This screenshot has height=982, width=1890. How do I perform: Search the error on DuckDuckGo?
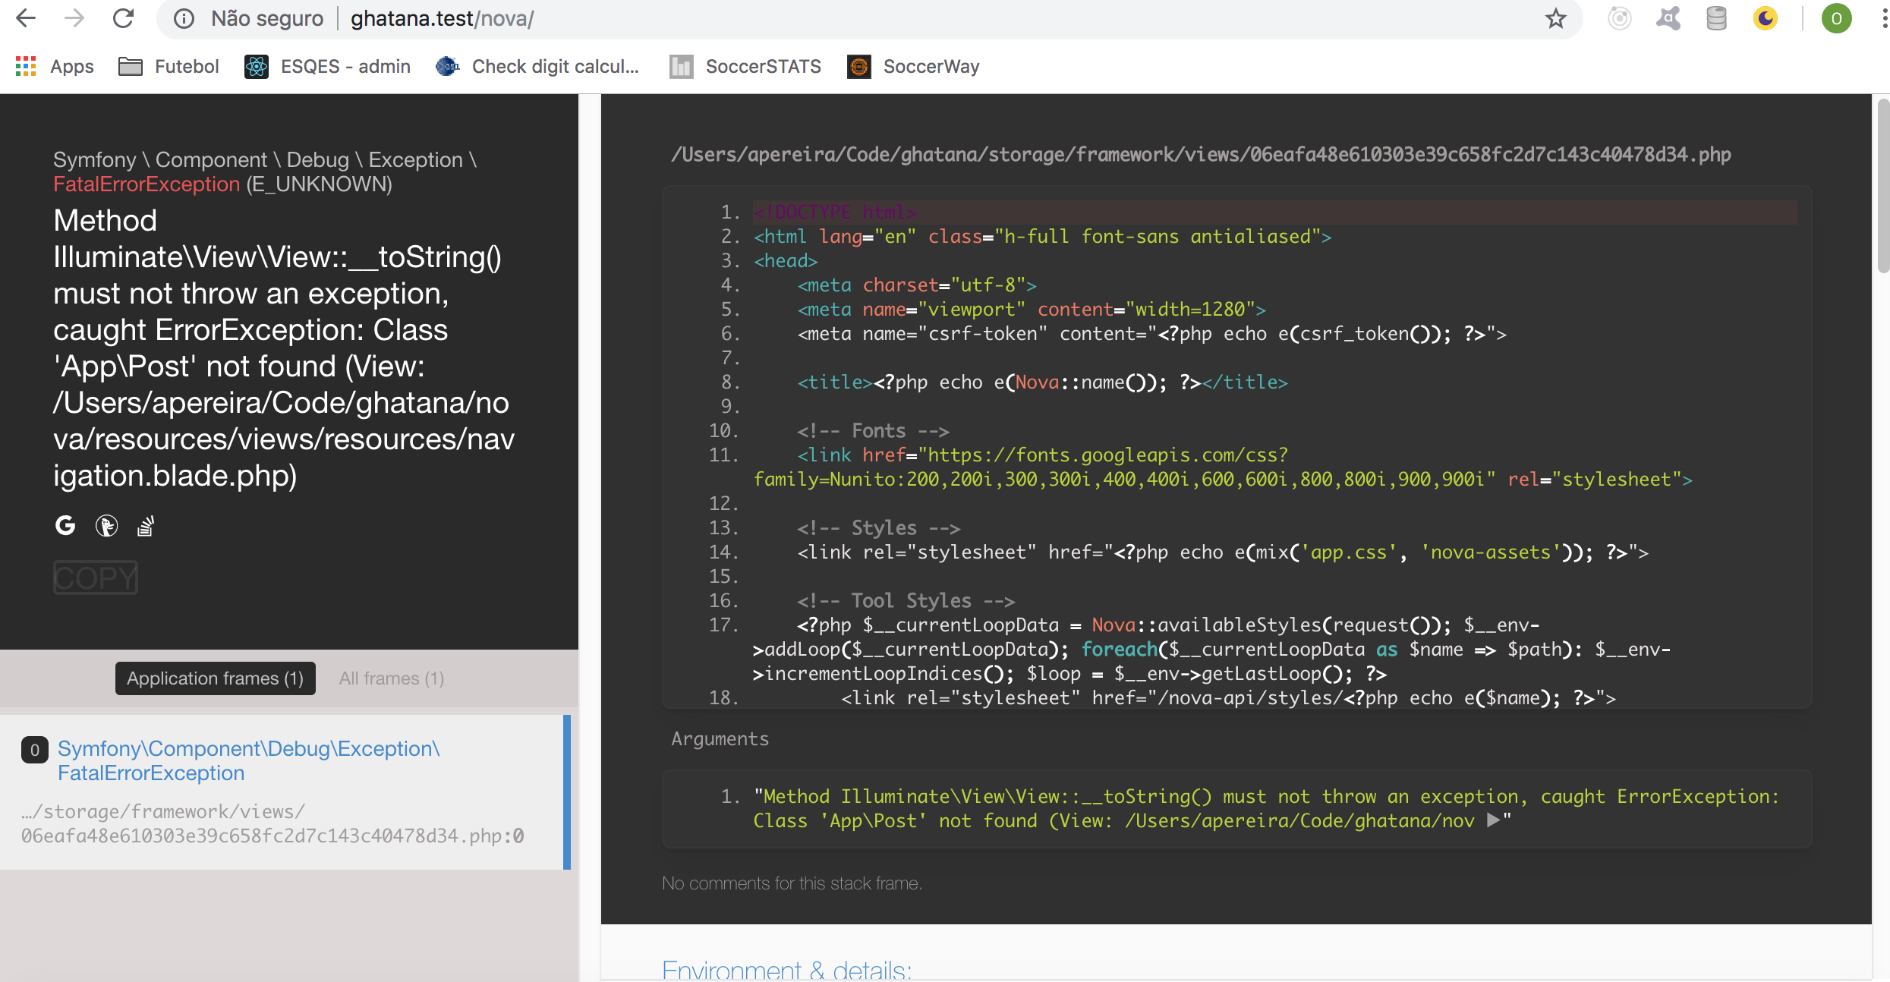(x=106, y=525)
